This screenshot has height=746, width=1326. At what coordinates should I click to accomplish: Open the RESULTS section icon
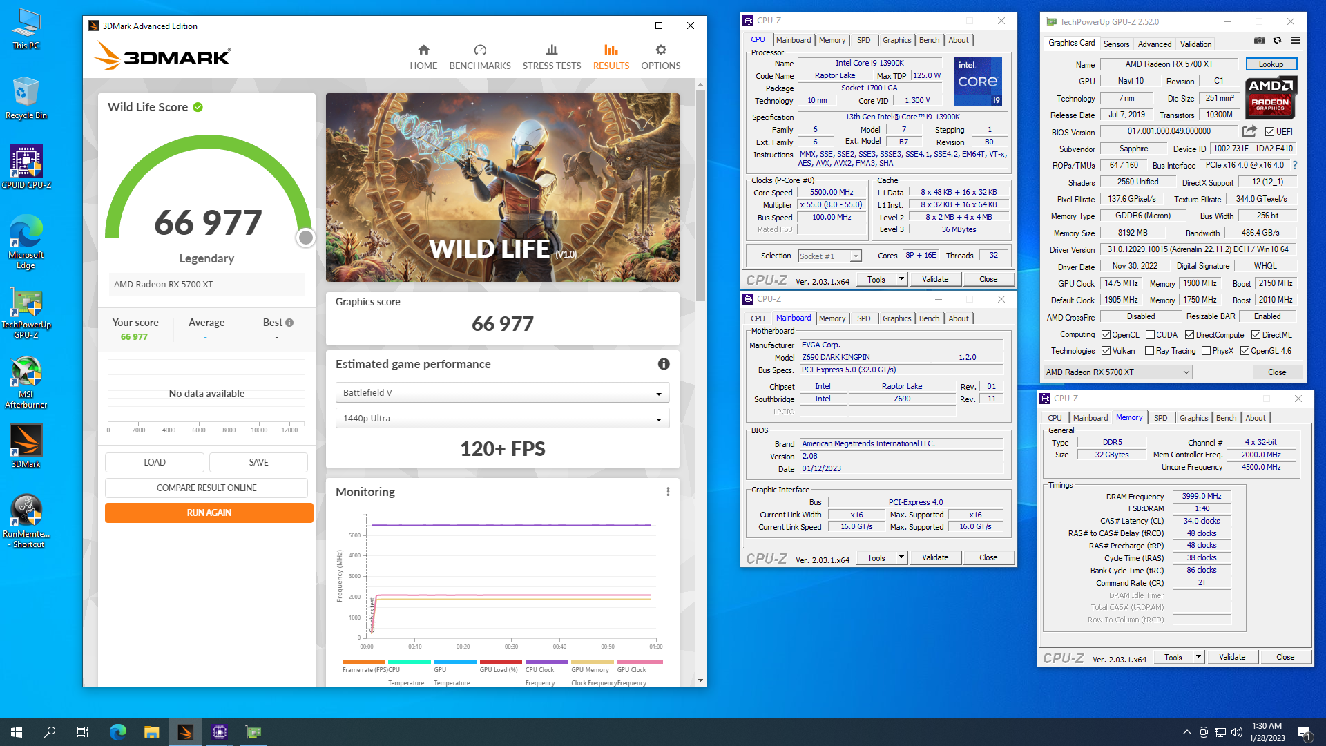point(611,50)
